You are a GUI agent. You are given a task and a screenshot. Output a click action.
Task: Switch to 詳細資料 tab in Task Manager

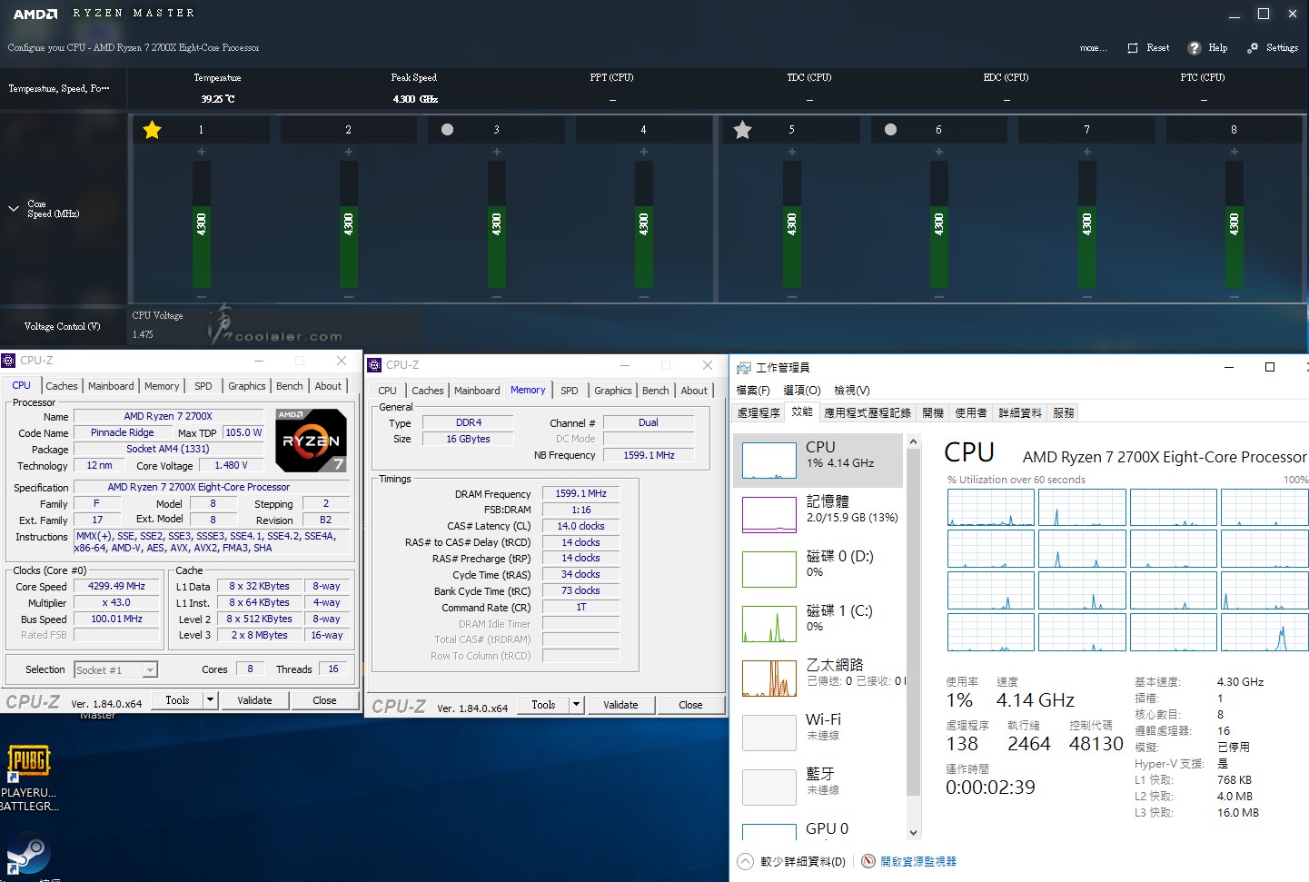click(1020, 413)
